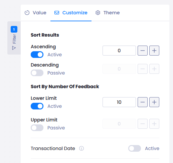Turn on the Transactional Date toggle
173x163 pixels.
click(135, 148)
